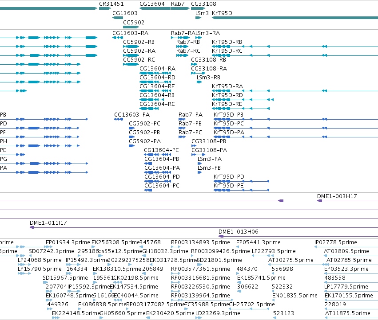
Task: Select the KrT95D-RB transcript label
Action: tap(227, 42)
